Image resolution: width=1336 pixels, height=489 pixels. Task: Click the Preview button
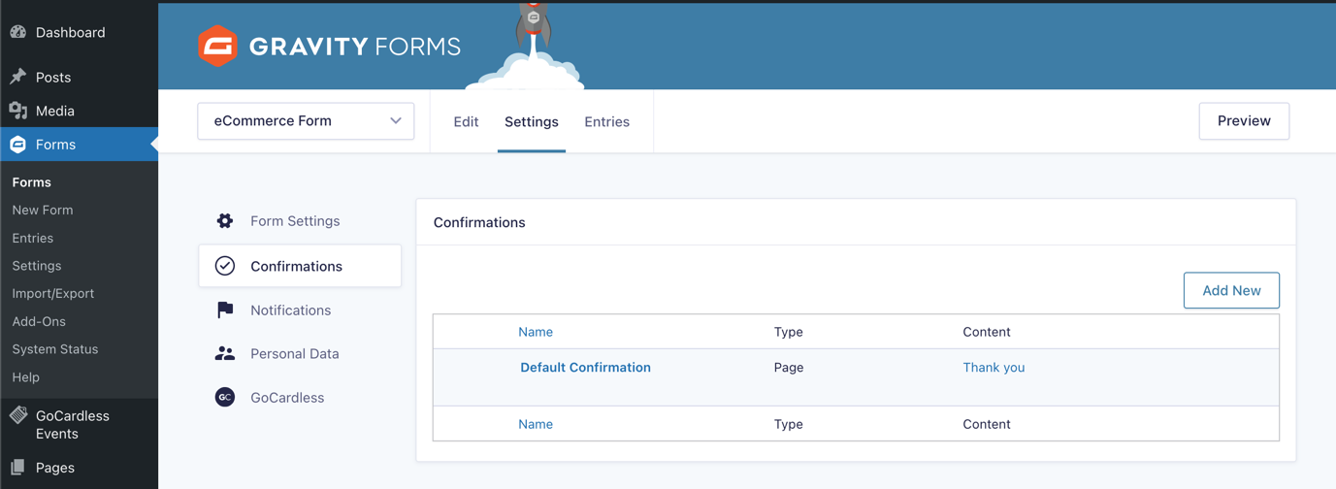(1244, 121)
